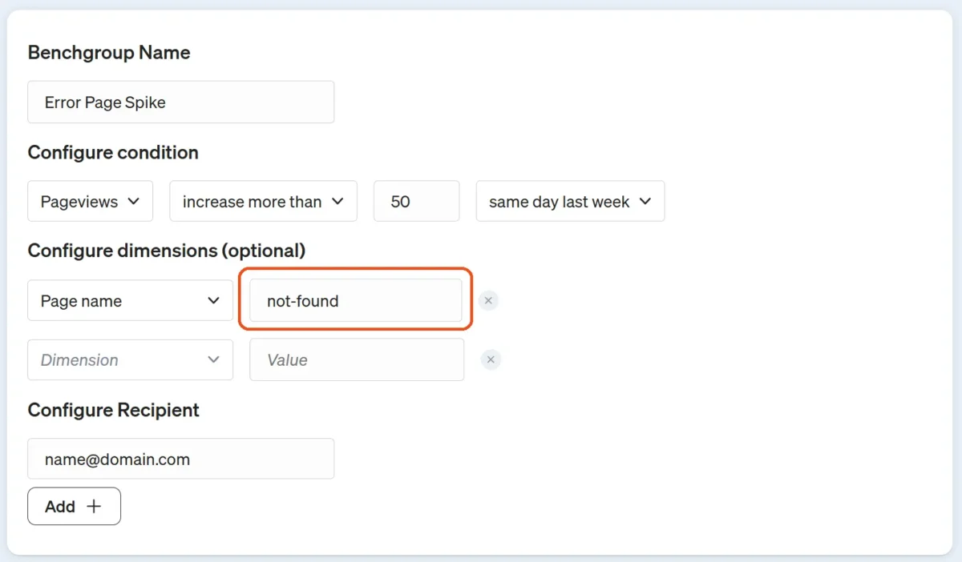The width and height of the screenshot is (962, 562).
Task: Click the threshold value "50" field
Action: [416, 201]
